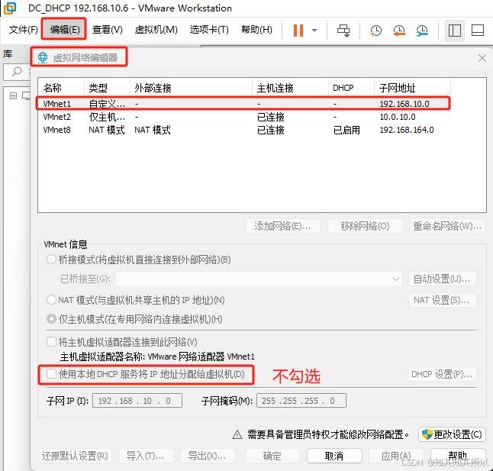Select the NAT 模式 radio button
The width and height of the screenshot is (493, 471).
click(51, 300)
